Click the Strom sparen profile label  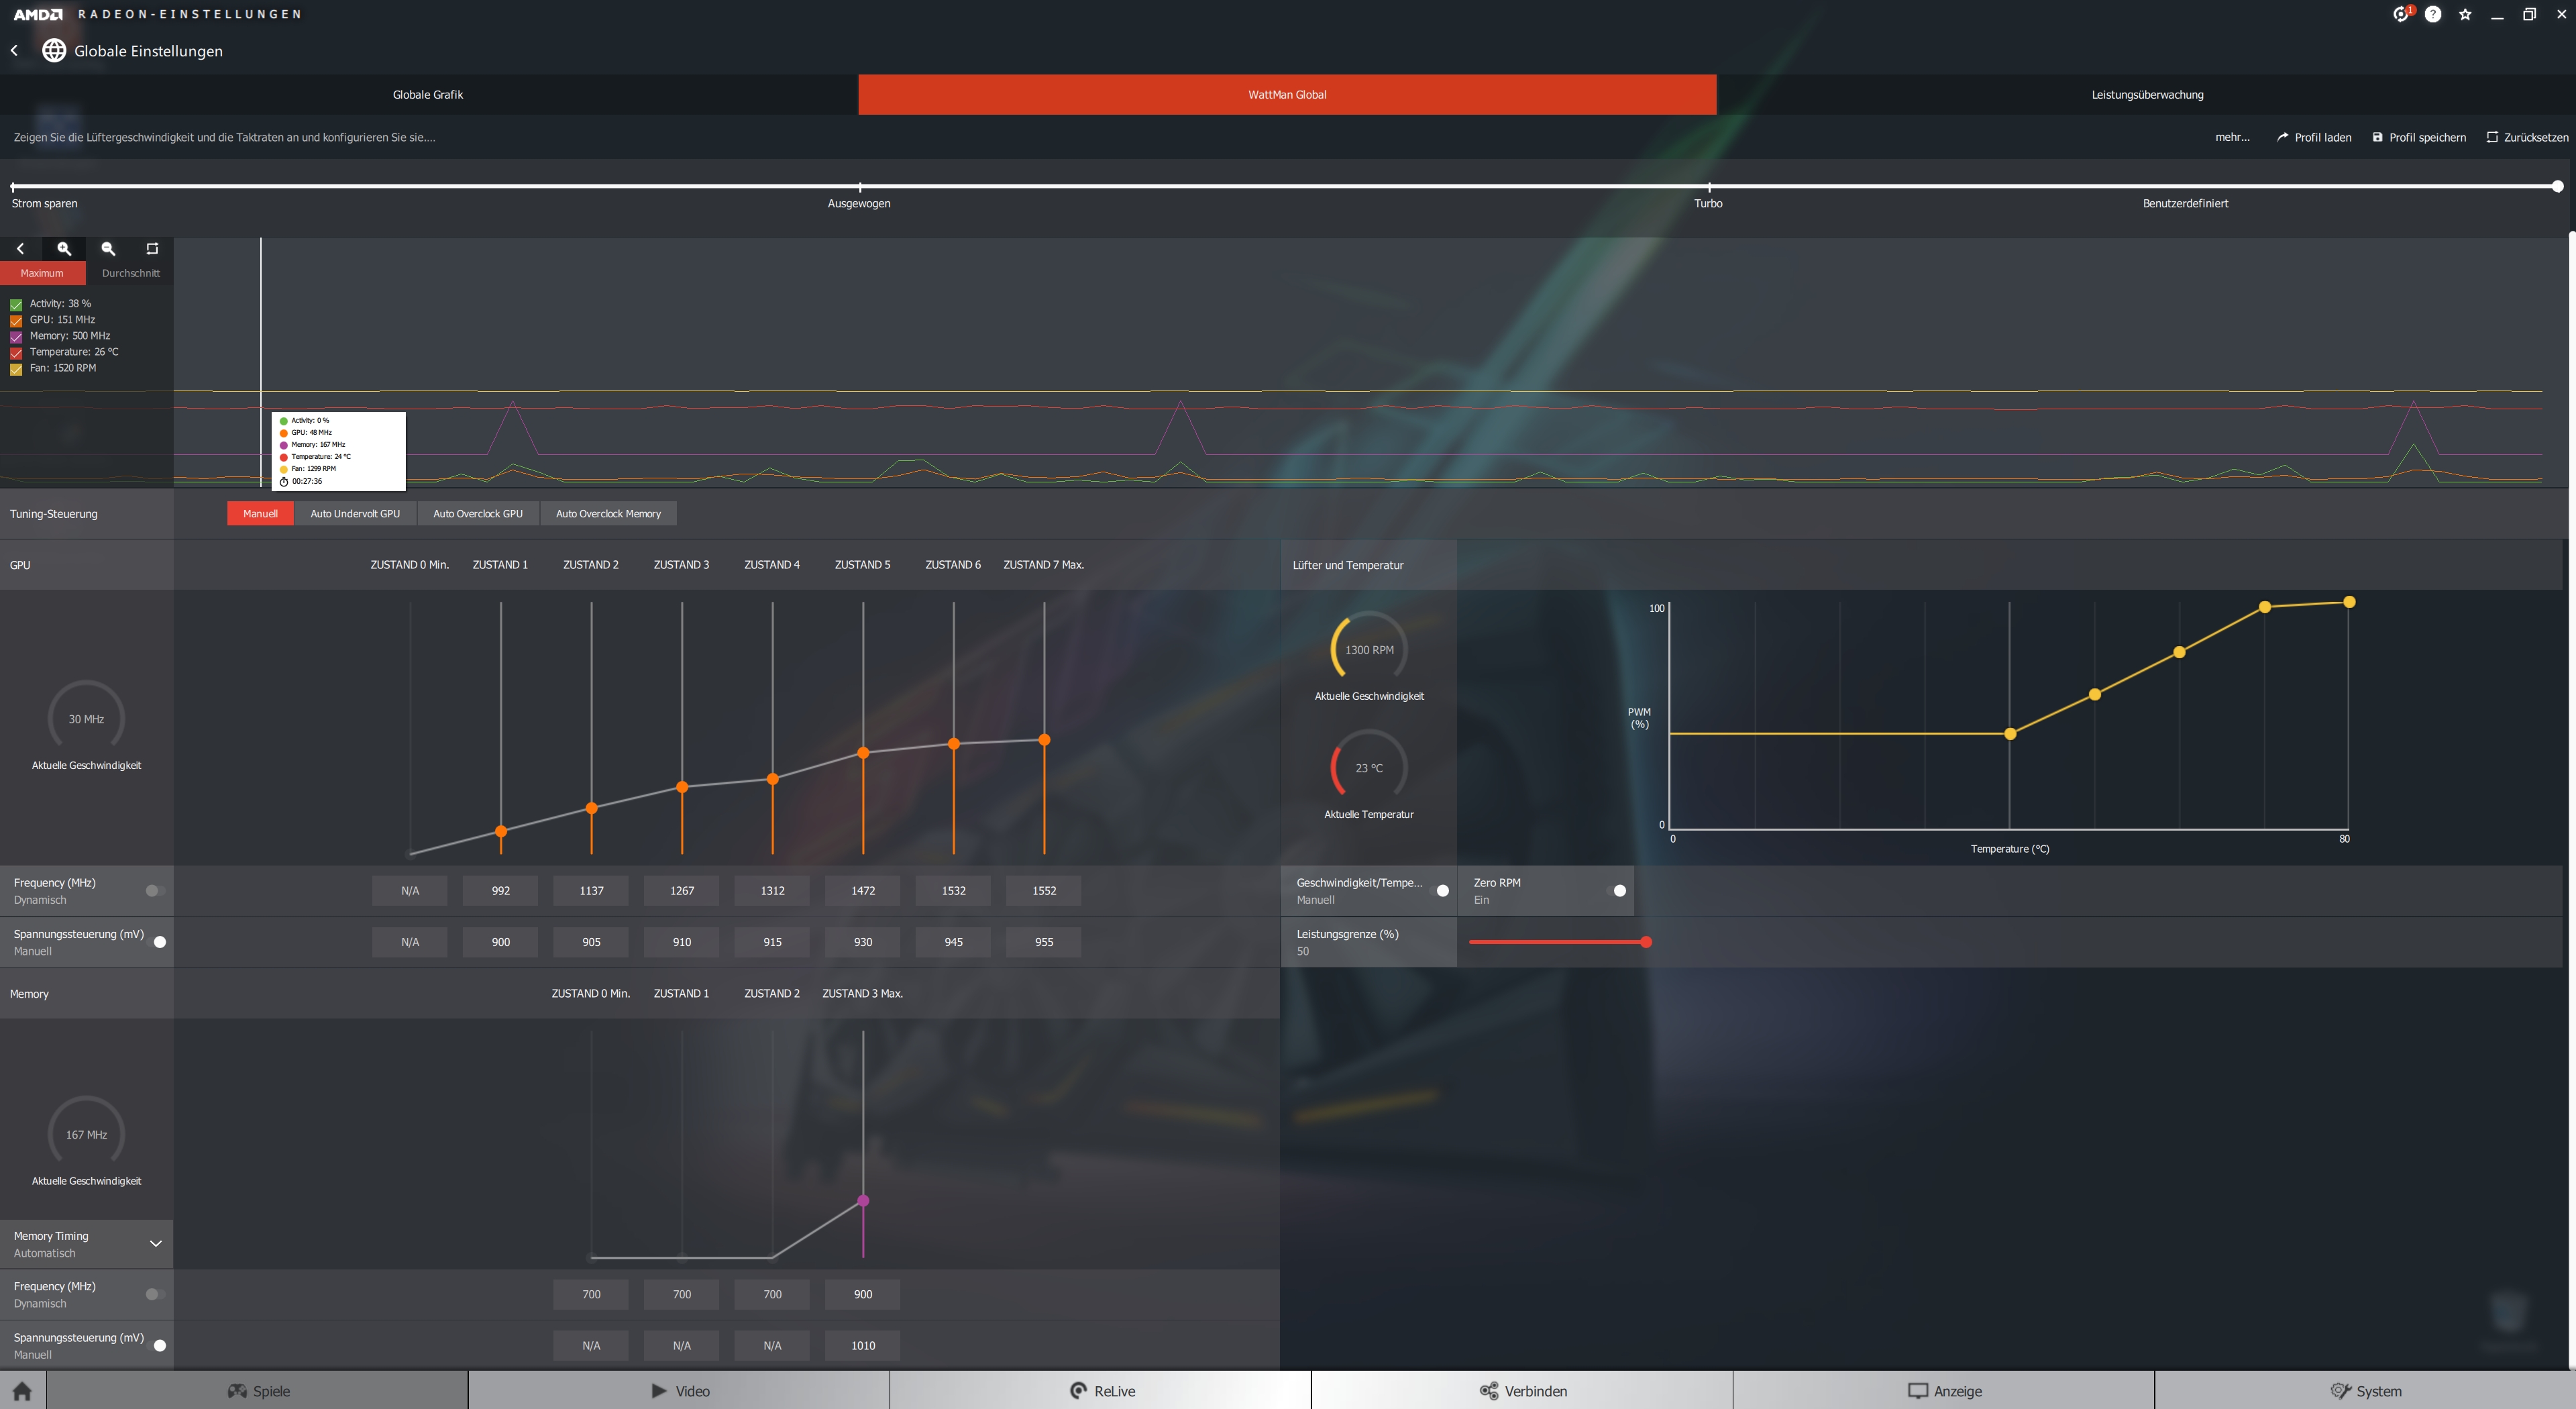pyautogui.click(x=44, y=203)
